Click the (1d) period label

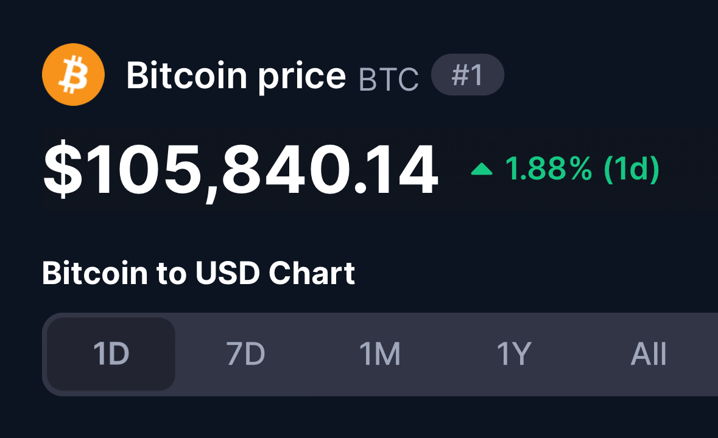pyautogui.click(x=632, y=169)
